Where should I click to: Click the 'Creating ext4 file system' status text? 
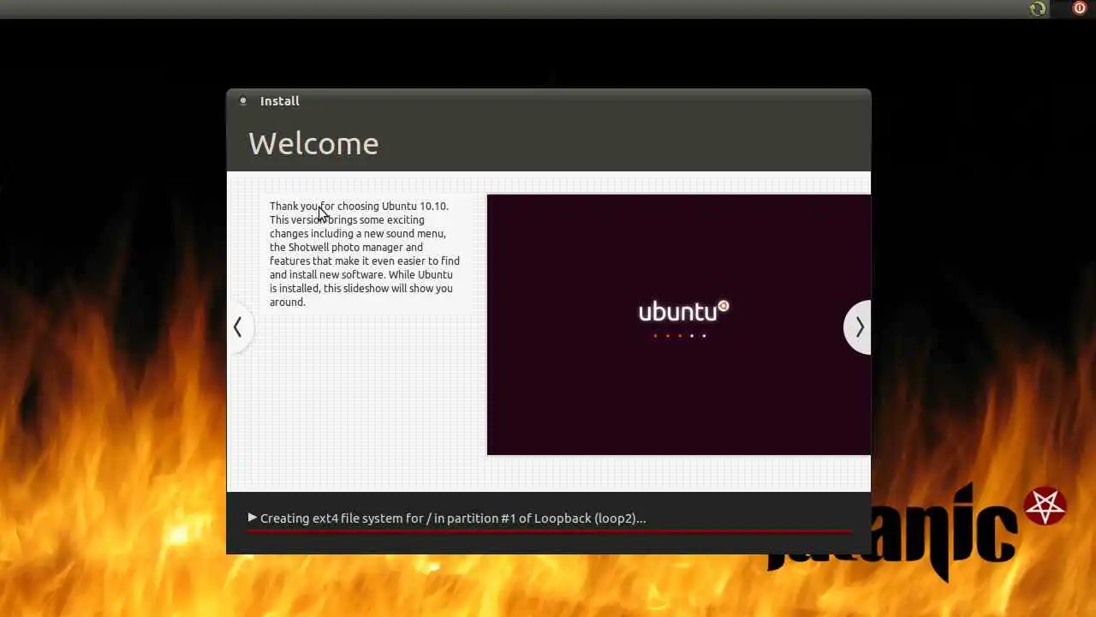coord(453,518)
